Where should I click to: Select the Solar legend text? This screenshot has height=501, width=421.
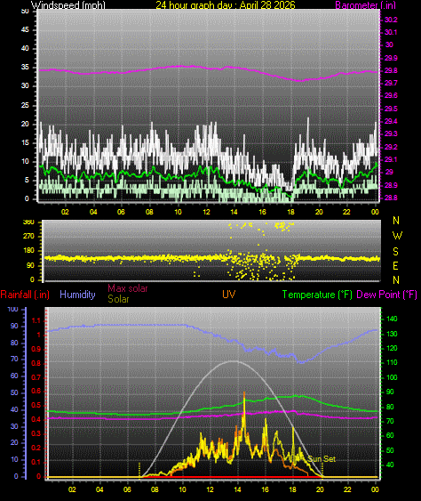pyautogui.click(x=118, y=299)
